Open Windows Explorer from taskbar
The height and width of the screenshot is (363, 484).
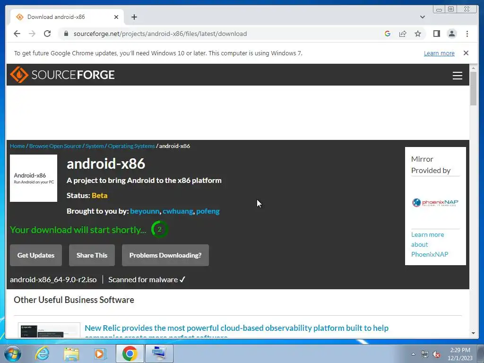point(71,354)
